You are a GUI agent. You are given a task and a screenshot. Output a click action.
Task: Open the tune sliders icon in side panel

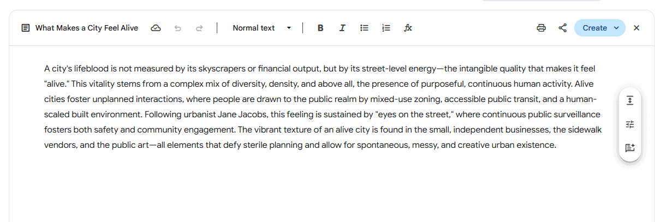pyautogui.click(x=629, y=124)
